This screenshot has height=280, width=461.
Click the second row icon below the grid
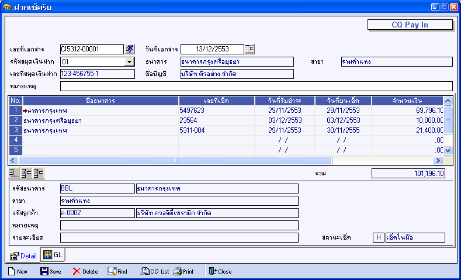26,173
